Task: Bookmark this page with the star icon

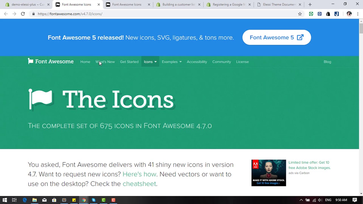Action: pos(300,14)
